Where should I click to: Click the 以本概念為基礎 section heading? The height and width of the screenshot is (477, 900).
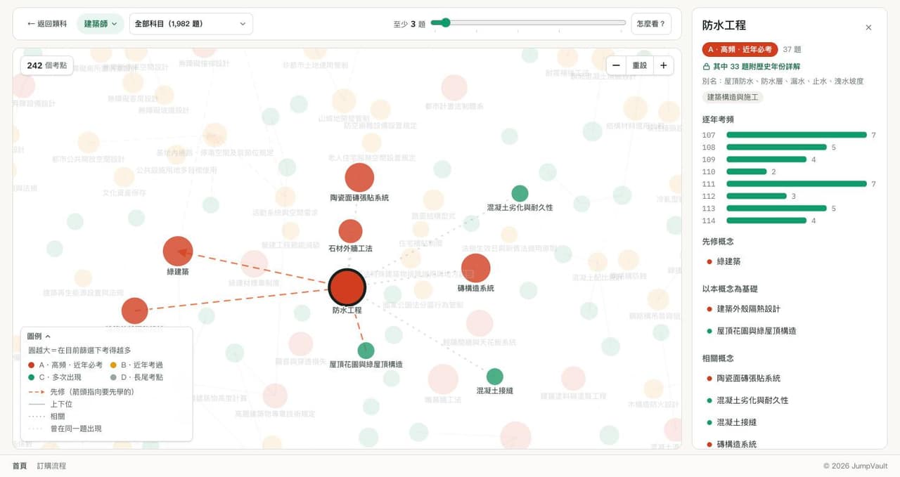point(730,289)
